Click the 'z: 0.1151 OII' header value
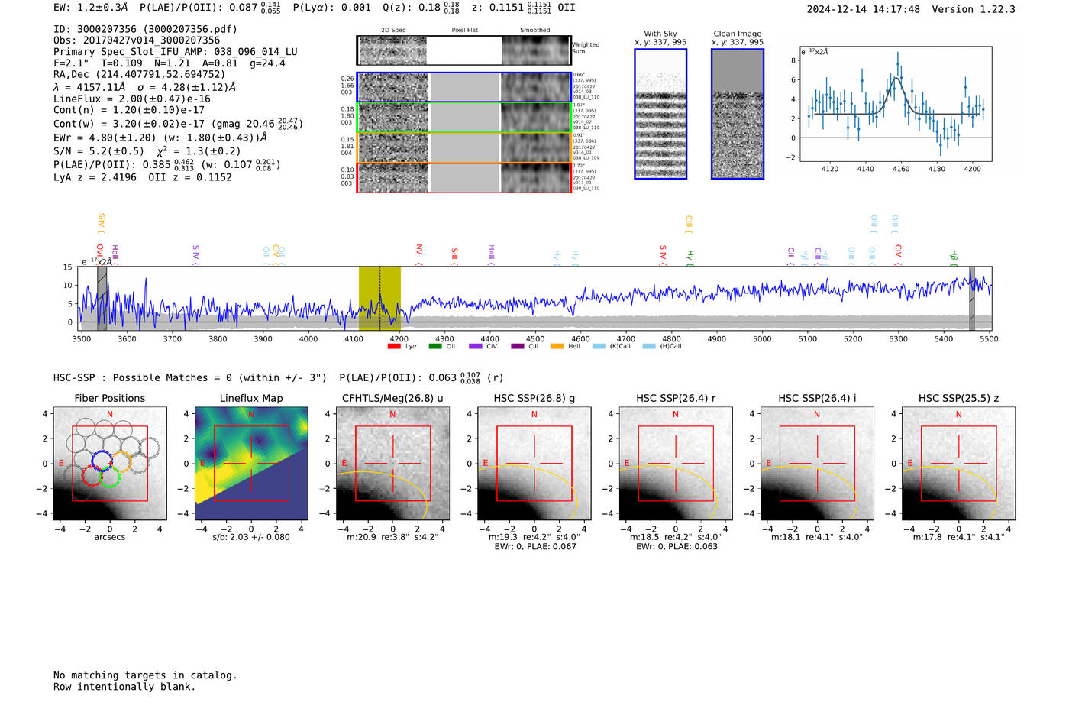 coord(523,8)
